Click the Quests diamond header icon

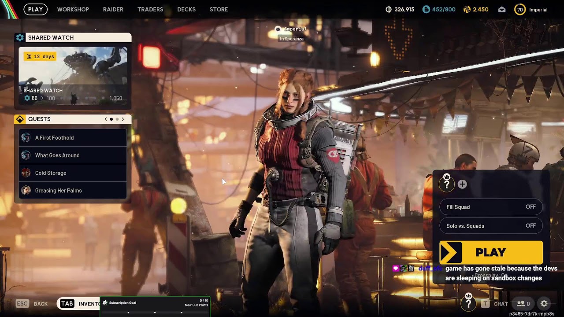(20, 119)
